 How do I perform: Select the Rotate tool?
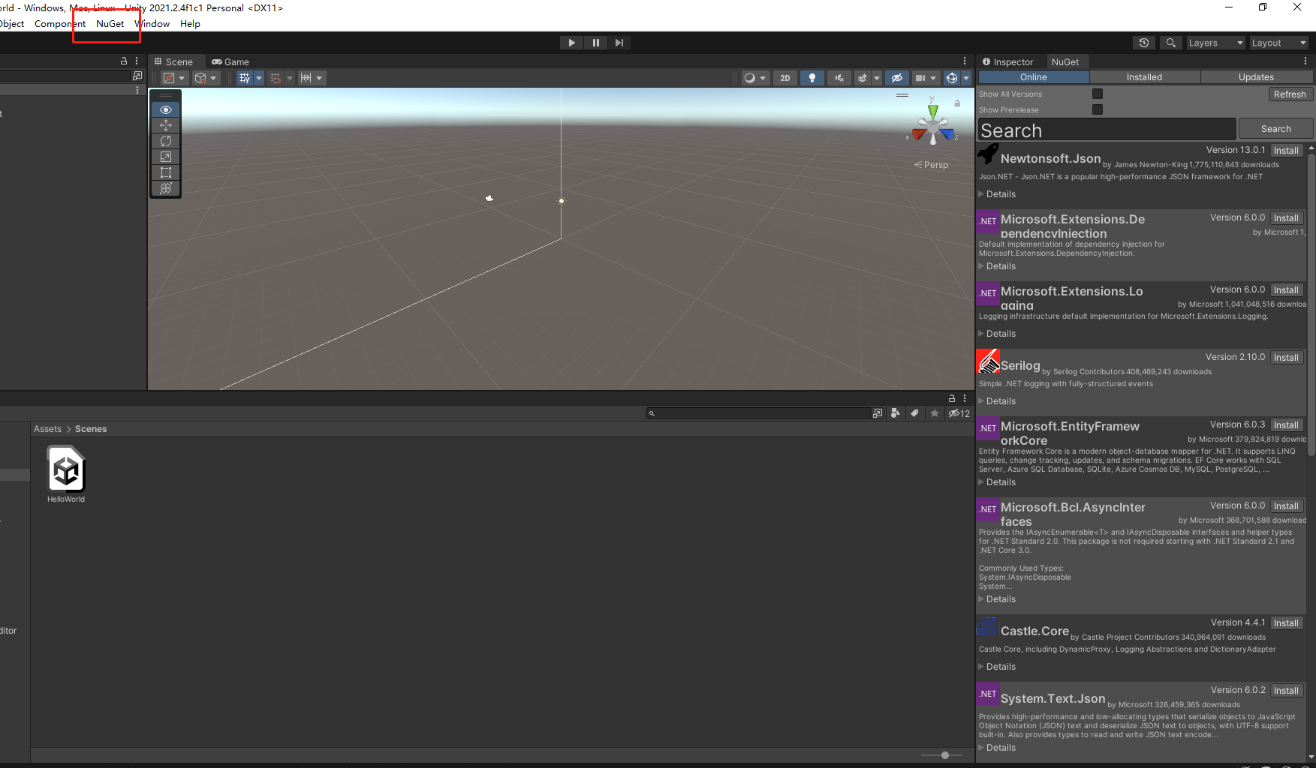(165, 141)
